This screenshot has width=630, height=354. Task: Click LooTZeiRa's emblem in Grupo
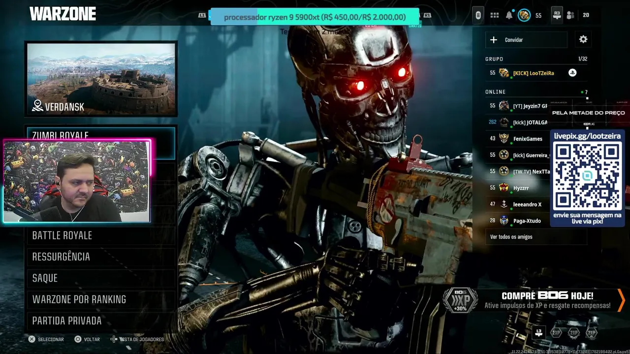tap(504, 73)
